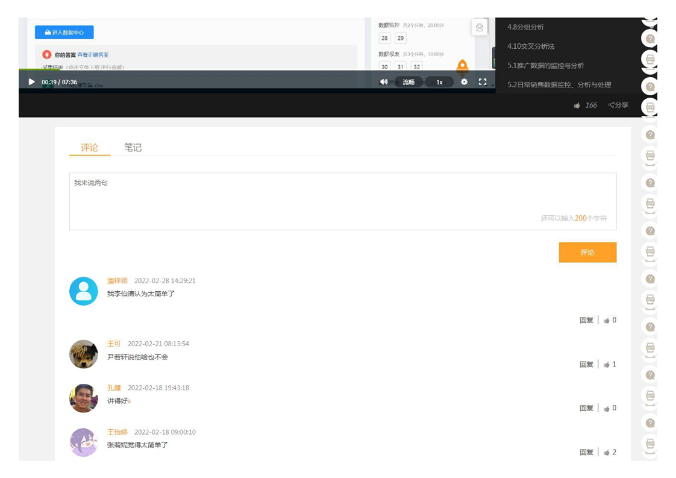Enter fullscreen mode

click(x=482, y=82)
